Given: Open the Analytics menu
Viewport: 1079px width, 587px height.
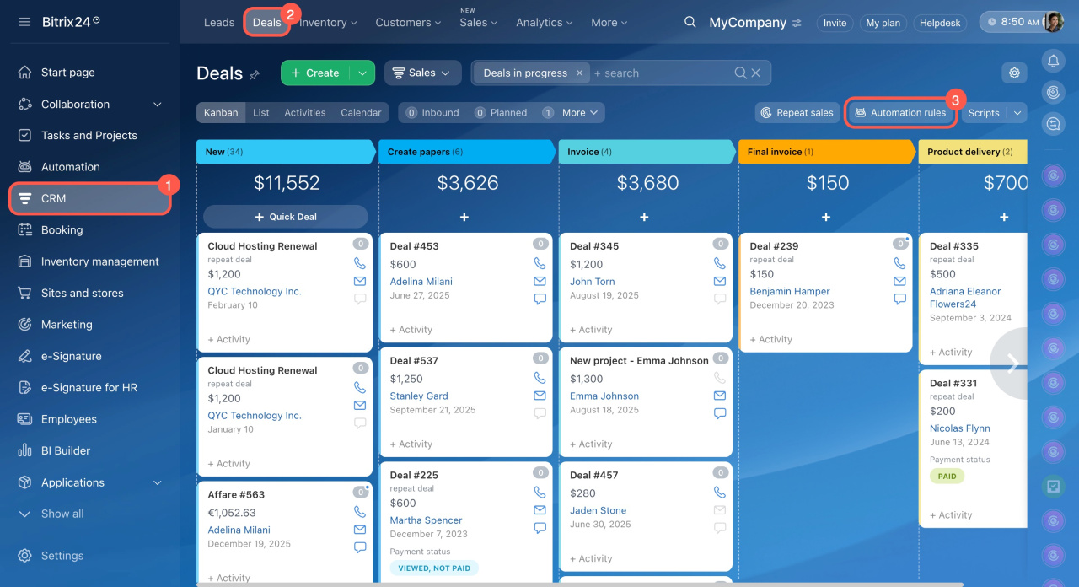Looking at the screenshot, I should 545,23.
